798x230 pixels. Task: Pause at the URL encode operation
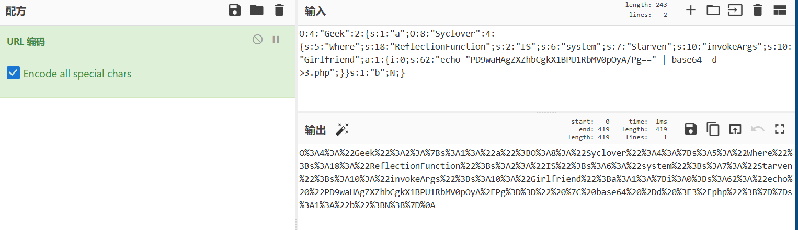(x=276, y=40)
